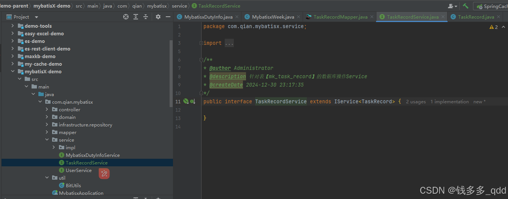Close the MybatisxDutyInfo.java tab
Image resolution: width=508 pixels, height=199 pixels.
pyautogui.click(x=237, y=17)
